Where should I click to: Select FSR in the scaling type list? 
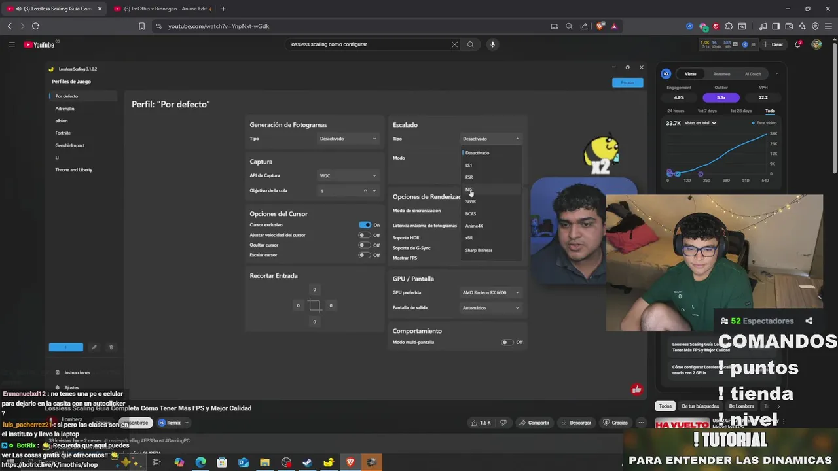(492, 177)
